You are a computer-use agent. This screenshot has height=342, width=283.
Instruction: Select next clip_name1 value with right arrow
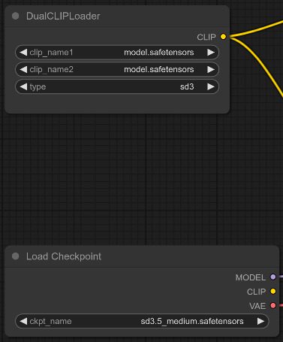click(x=211, y=53)
